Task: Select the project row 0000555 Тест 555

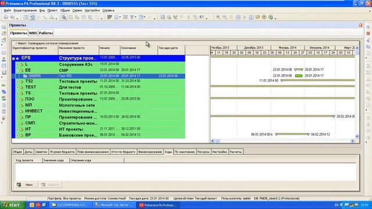Action: [98, 76]
